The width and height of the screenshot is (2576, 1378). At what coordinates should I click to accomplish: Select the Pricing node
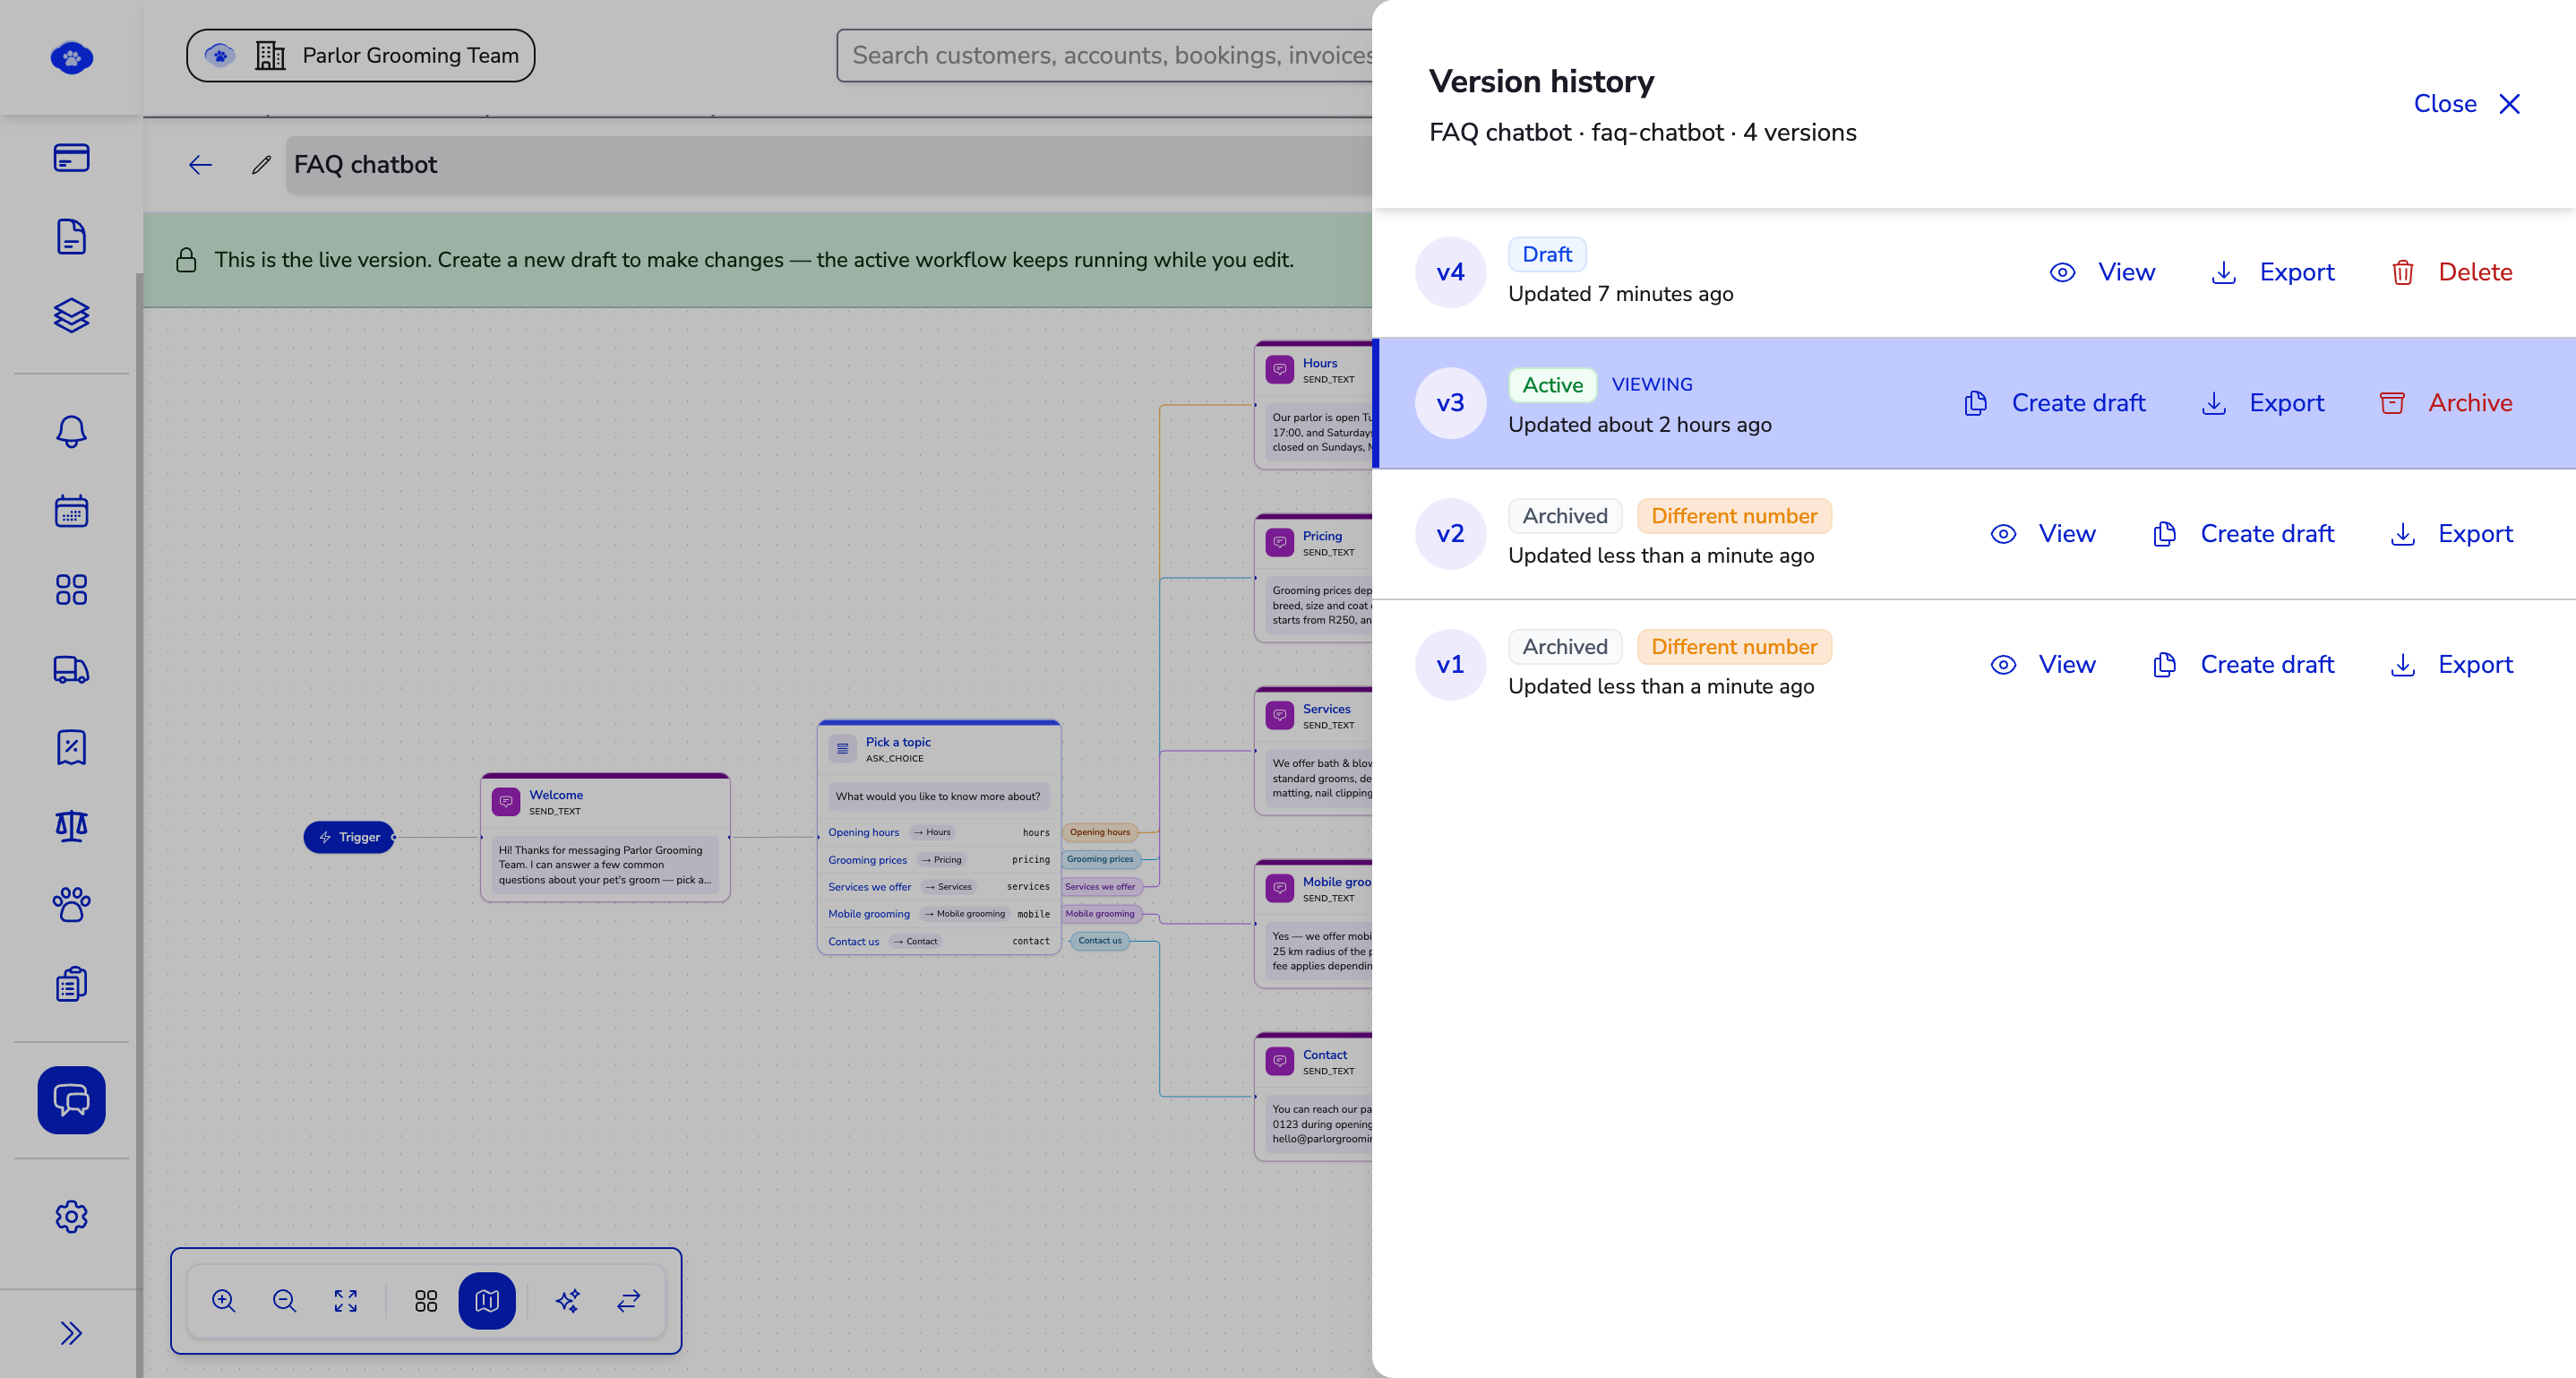click(1314, 578)
